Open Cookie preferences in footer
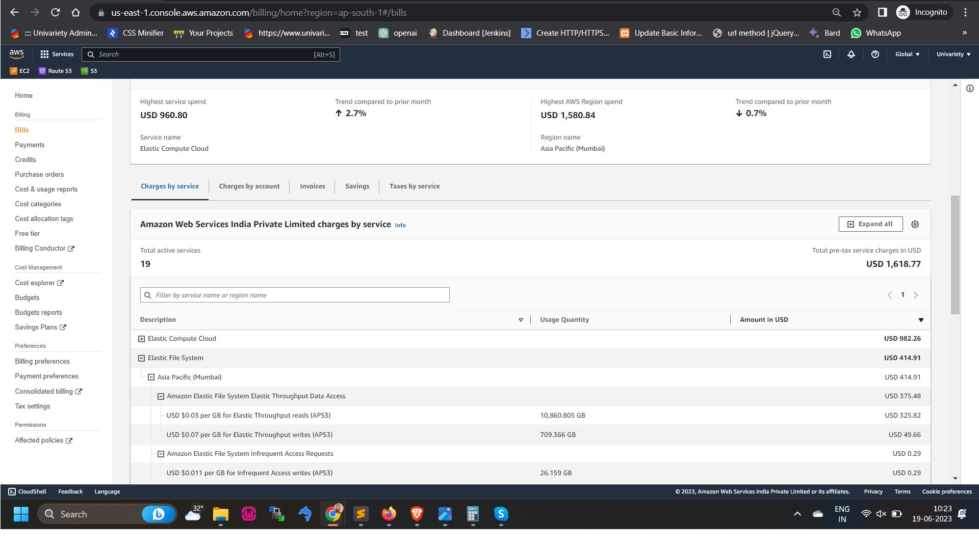 coord(947,491)
